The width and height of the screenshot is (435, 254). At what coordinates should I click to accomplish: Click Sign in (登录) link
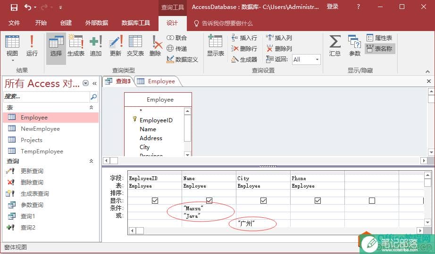[332, 7]
